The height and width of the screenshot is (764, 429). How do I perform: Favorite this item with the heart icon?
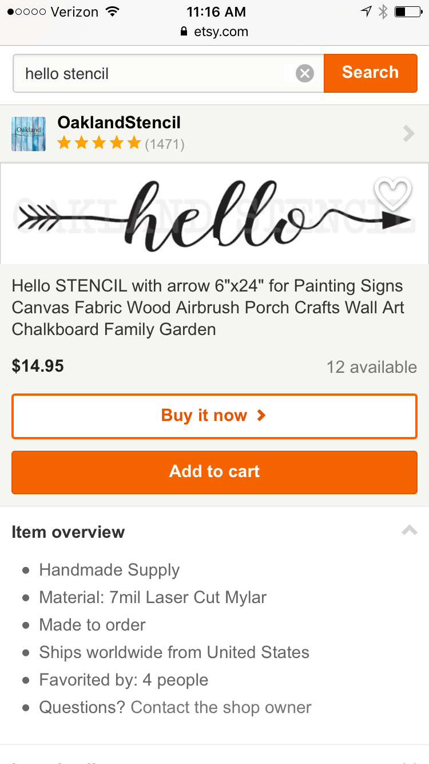pos(392,194)
